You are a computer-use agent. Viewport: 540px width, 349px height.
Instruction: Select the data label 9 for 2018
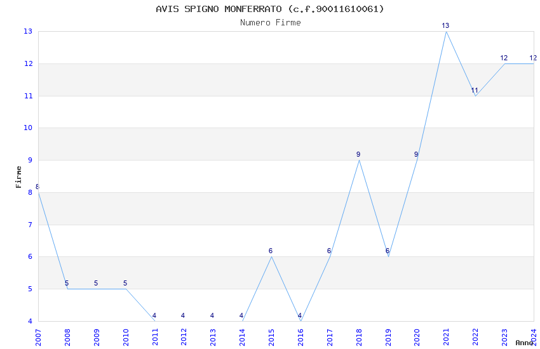[x=358, y=154]
